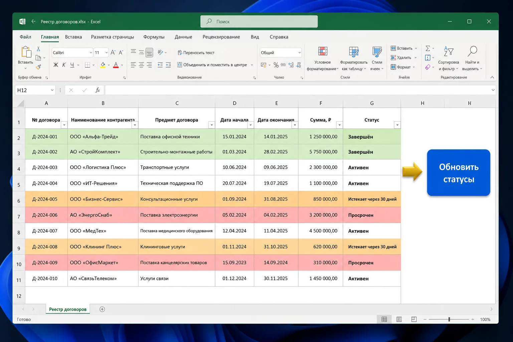Open Format as Table (Форматировать как таблицу)

[x=354, y=59]
